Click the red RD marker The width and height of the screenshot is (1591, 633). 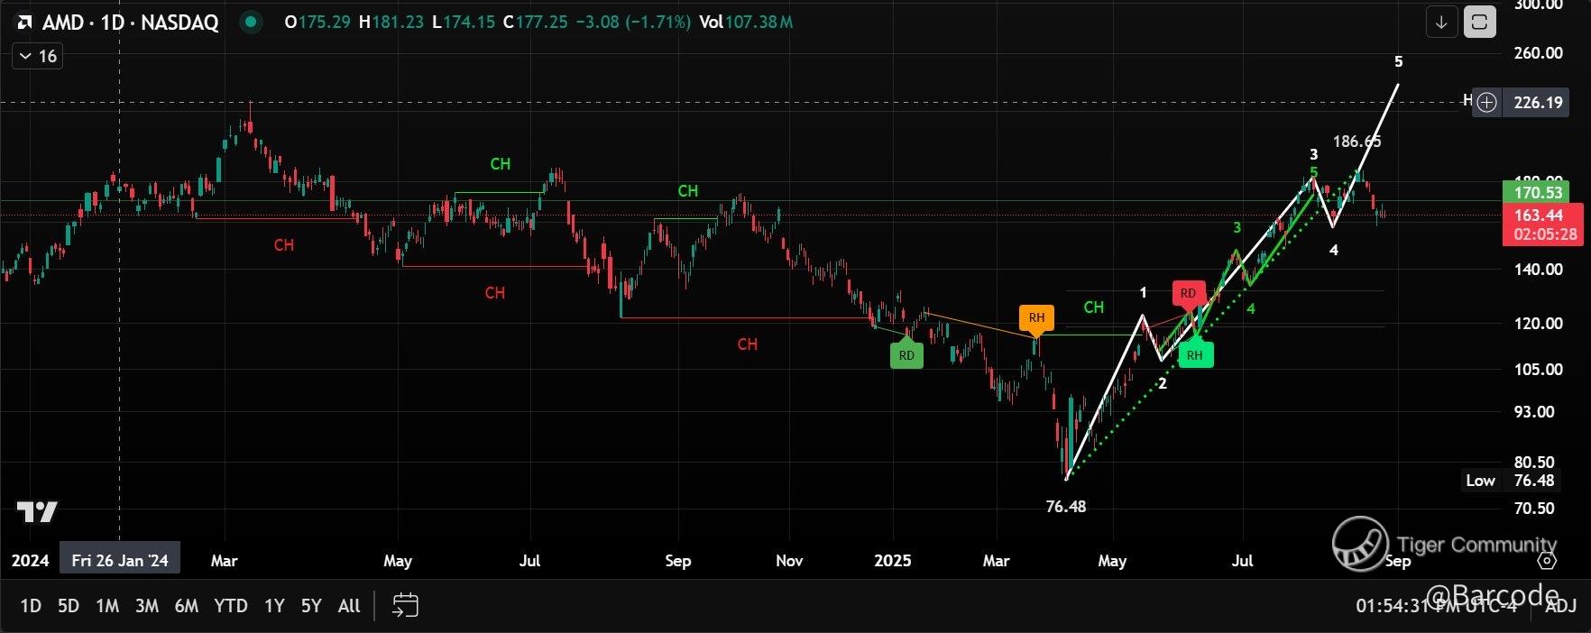1188,293
